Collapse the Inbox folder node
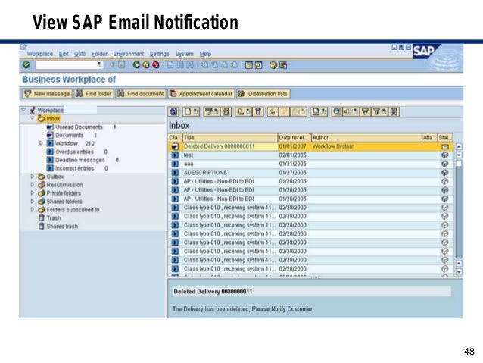 (x=33, y=118)
